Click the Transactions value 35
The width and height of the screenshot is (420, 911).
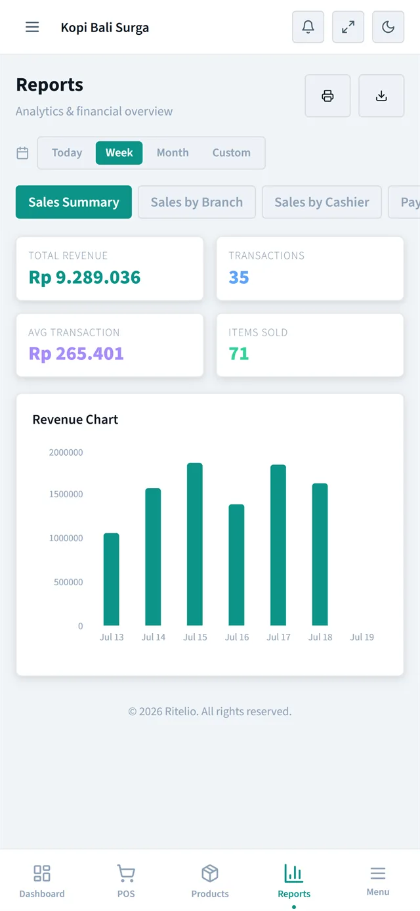coord(239,277)
